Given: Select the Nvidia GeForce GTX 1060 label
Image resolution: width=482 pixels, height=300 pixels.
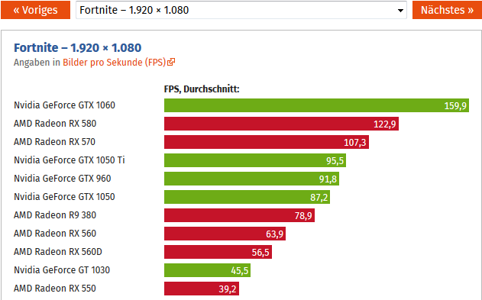Looking at the screenshot, I should coord(64,105).
